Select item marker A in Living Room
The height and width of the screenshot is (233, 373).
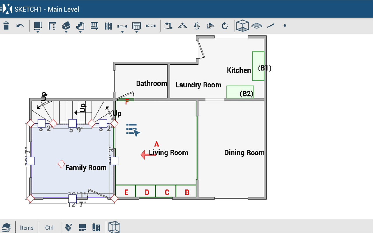pos(156,144)
